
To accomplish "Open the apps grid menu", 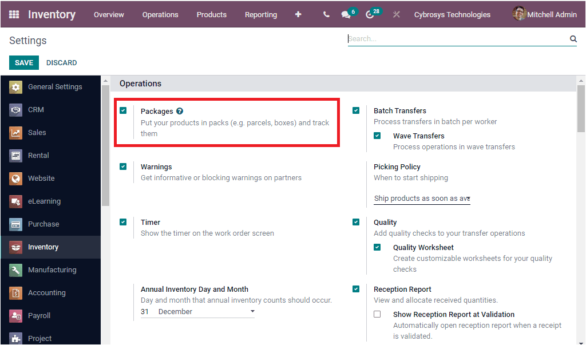I will 15,14.
